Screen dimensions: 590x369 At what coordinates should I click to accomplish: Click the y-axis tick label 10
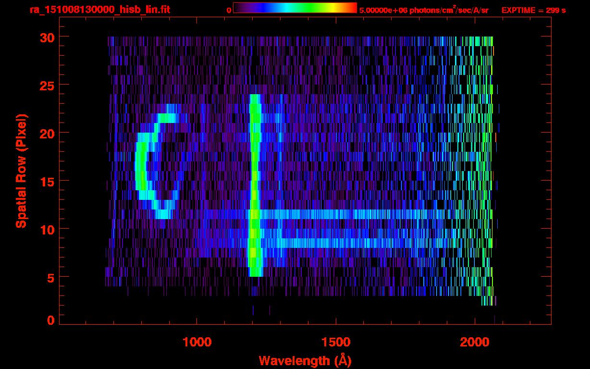tap(47, 229)
